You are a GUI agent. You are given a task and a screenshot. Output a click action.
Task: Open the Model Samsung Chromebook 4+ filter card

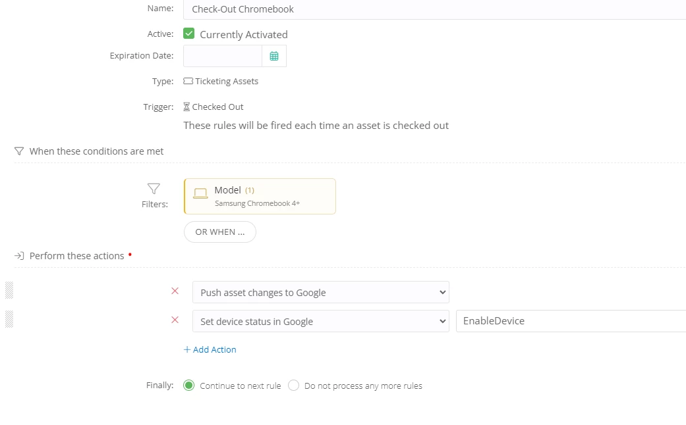pos(260,196)
